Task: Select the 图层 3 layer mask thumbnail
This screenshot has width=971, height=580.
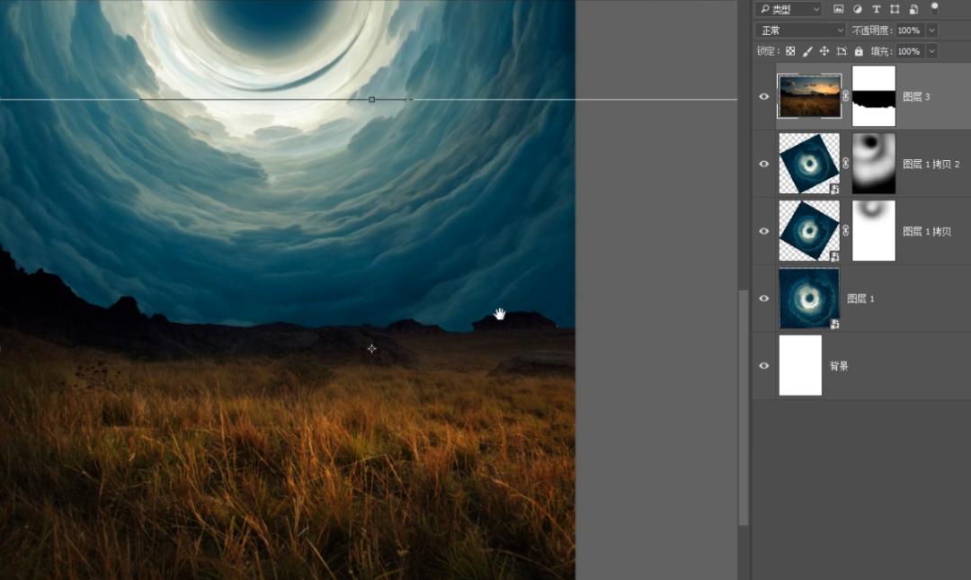Action: (873, 96)
